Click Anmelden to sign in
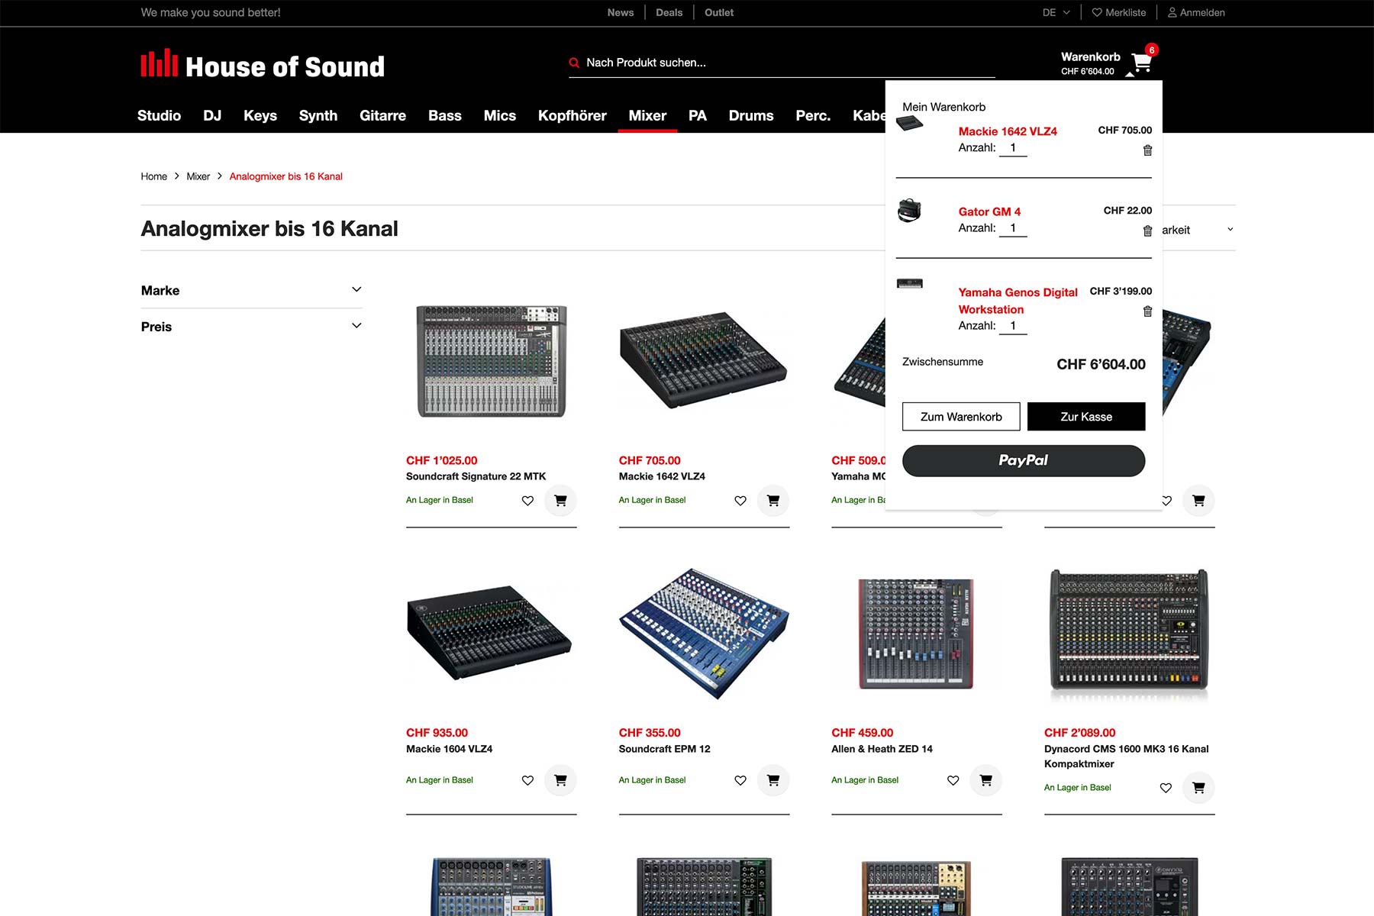The height and width of the screenshot is (916, 1374). [1196, 12]
